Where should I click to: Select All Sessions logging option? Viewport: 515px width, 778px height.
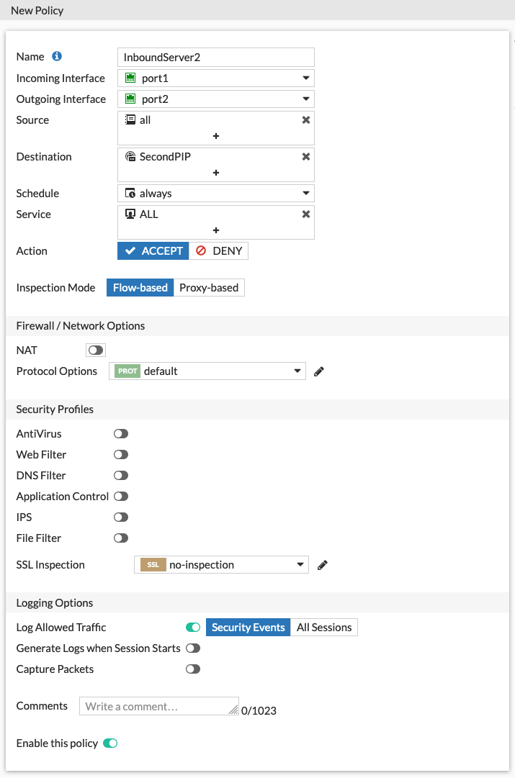click(324, 628)
